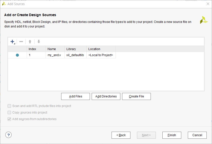Viewport: 212px width, 144px height.
Task: Click the Location column header
Action: coord(101,49)
